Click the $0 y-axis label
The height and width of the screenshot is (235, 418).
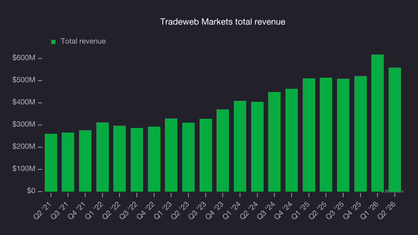point(32,191)
